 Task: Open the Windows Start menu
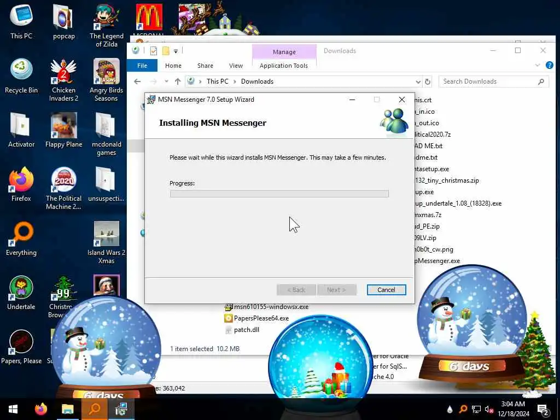(x=13, y=409)
